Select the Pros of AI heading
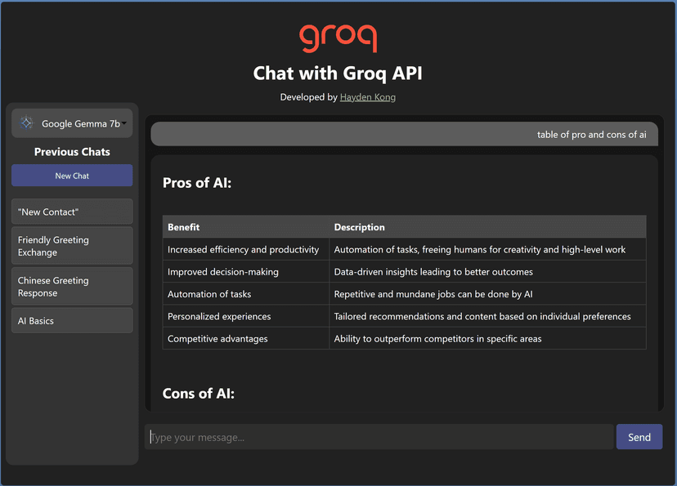The image size is (677, 486). point(197,183)
